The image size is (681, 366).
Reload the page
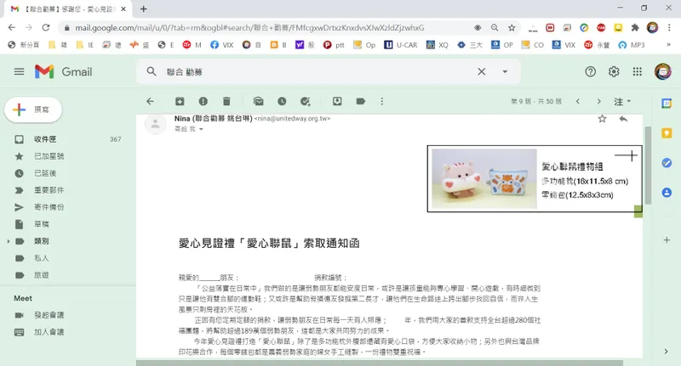[x=46, y=27]
